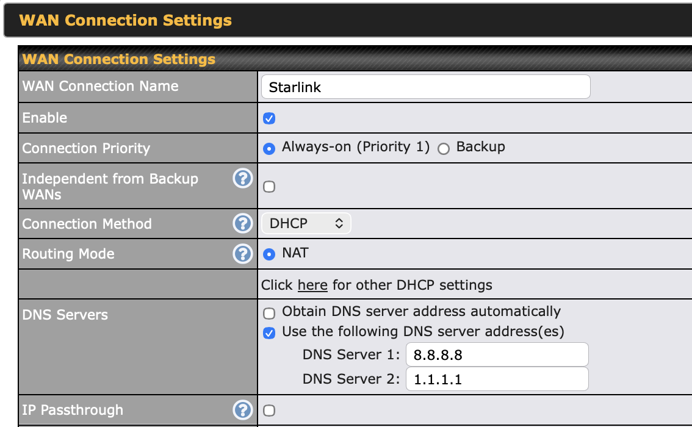This screenshot has height=427, width=692.
Task: Check Obtain DNS server address automatically
Action: 269,313
